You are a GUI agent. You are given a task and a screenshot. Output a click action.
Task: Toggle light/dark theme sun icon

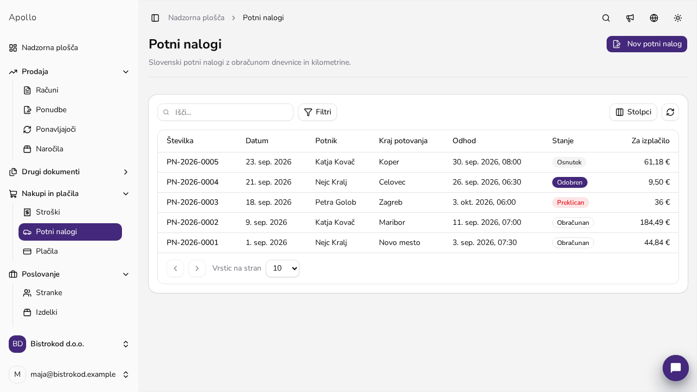point(678,18)
